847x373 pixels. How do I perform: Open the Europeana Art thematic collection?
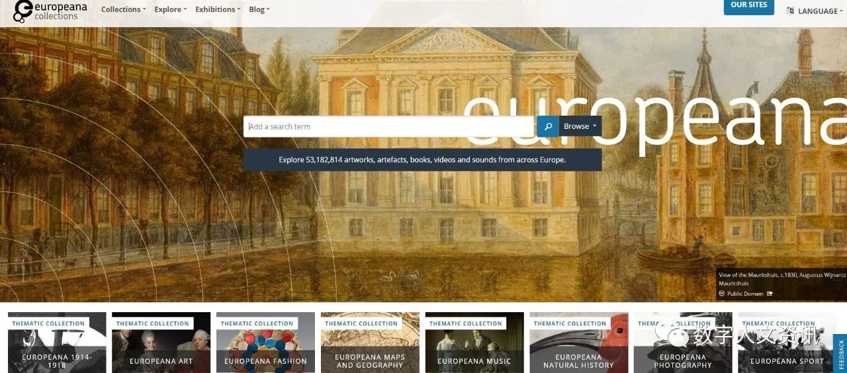pyautogui.click(x=161, y=343)
